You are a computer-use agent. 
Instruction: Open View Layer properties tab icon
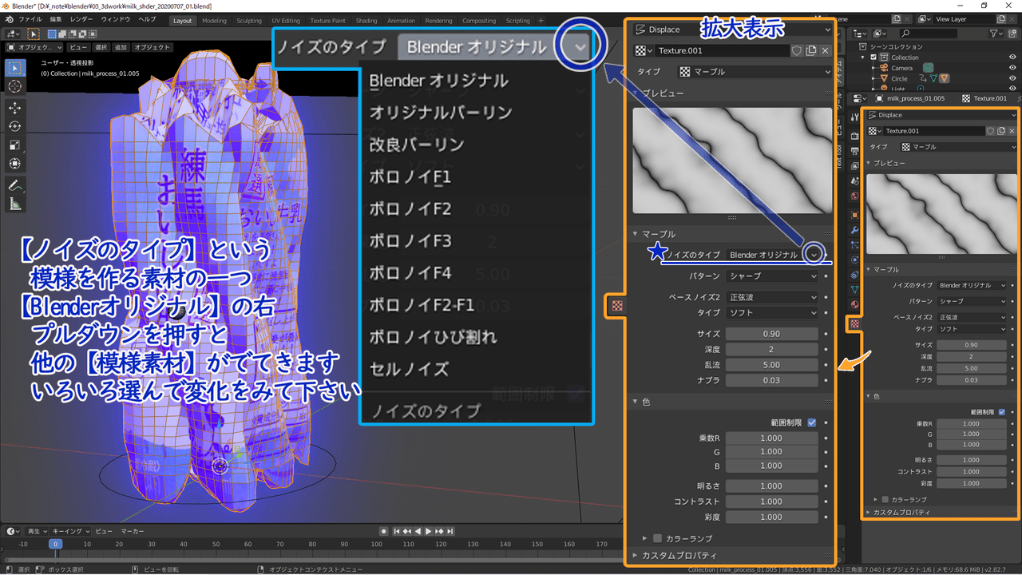coord(854,165)
